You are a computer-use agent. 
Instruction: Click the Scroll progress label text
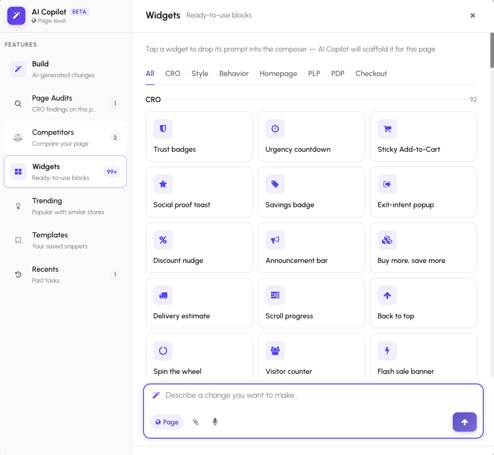pyautogui.click(x=289, y=316)
